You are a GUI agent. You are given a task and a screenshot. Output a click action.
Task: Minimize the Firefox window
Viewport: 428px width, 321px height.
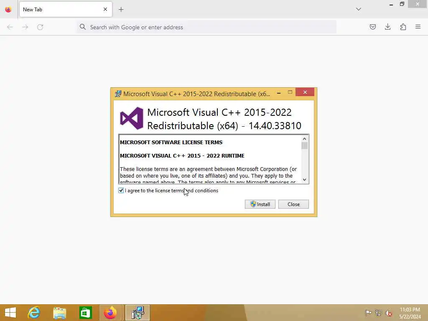tap(391, 4)
